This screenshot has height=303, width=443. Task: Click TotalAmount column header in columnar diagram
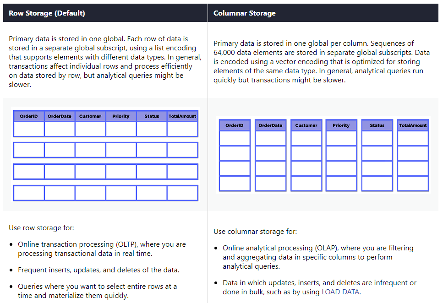pos(413,125)
